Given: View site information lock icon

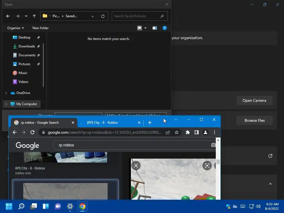Looking at the screenshot, I should click(44, 132).
